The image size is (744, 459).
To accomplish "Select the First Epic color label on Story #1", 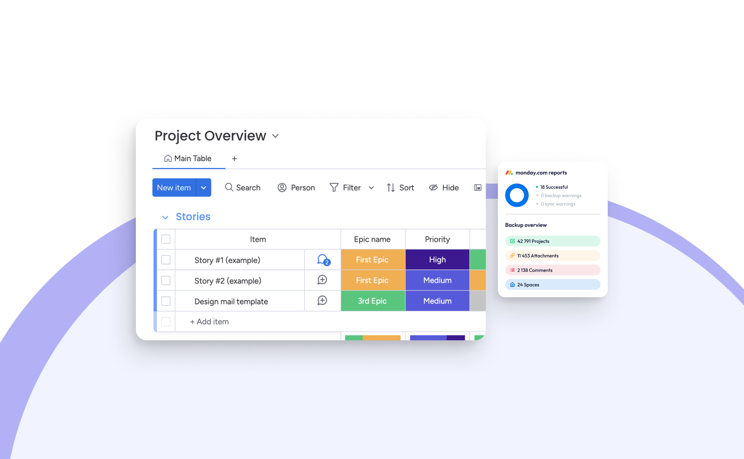I will tap(373, 260).
